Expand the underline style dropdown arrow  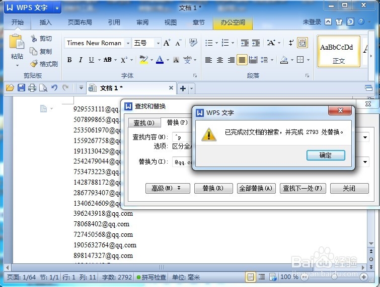tap(99, 60)
